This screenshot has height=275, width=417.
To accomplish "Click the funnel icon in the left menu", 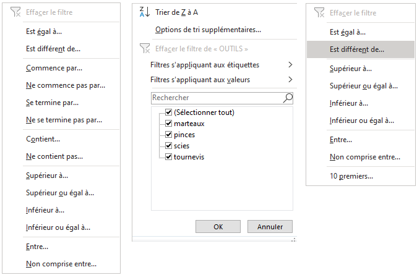I will tap(15, 12).
